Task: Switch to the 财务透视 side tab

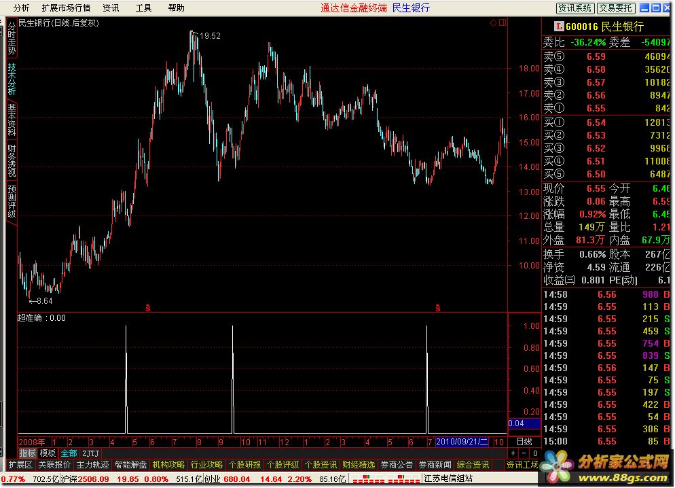Action: [x=12, y=161]
